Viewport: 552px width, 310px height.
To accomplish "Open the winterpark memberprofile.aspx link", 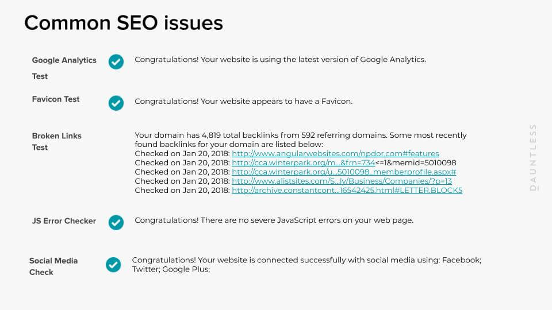I will point(344,172).
